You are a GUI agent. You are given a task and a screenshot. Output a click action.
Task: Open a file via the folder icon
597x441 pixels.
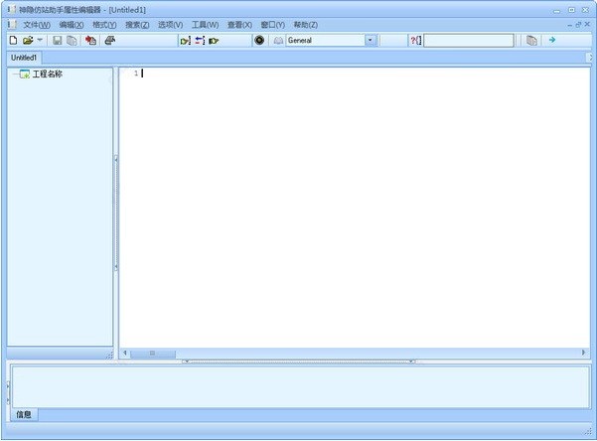coord(28,41)
